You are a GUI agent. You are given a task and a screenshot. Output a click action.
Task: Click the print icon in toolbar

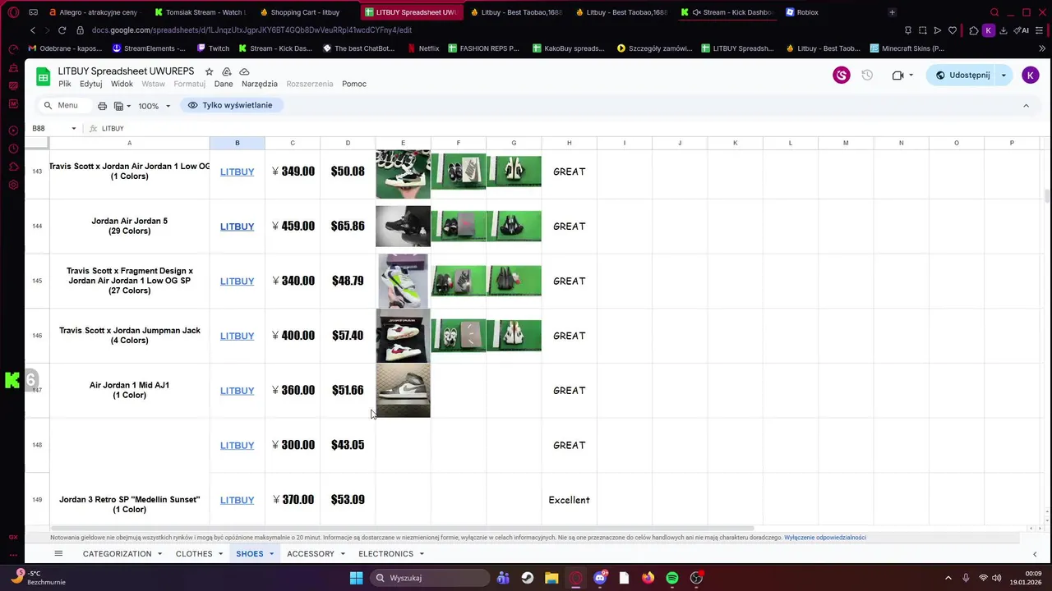tap(102, 106)
